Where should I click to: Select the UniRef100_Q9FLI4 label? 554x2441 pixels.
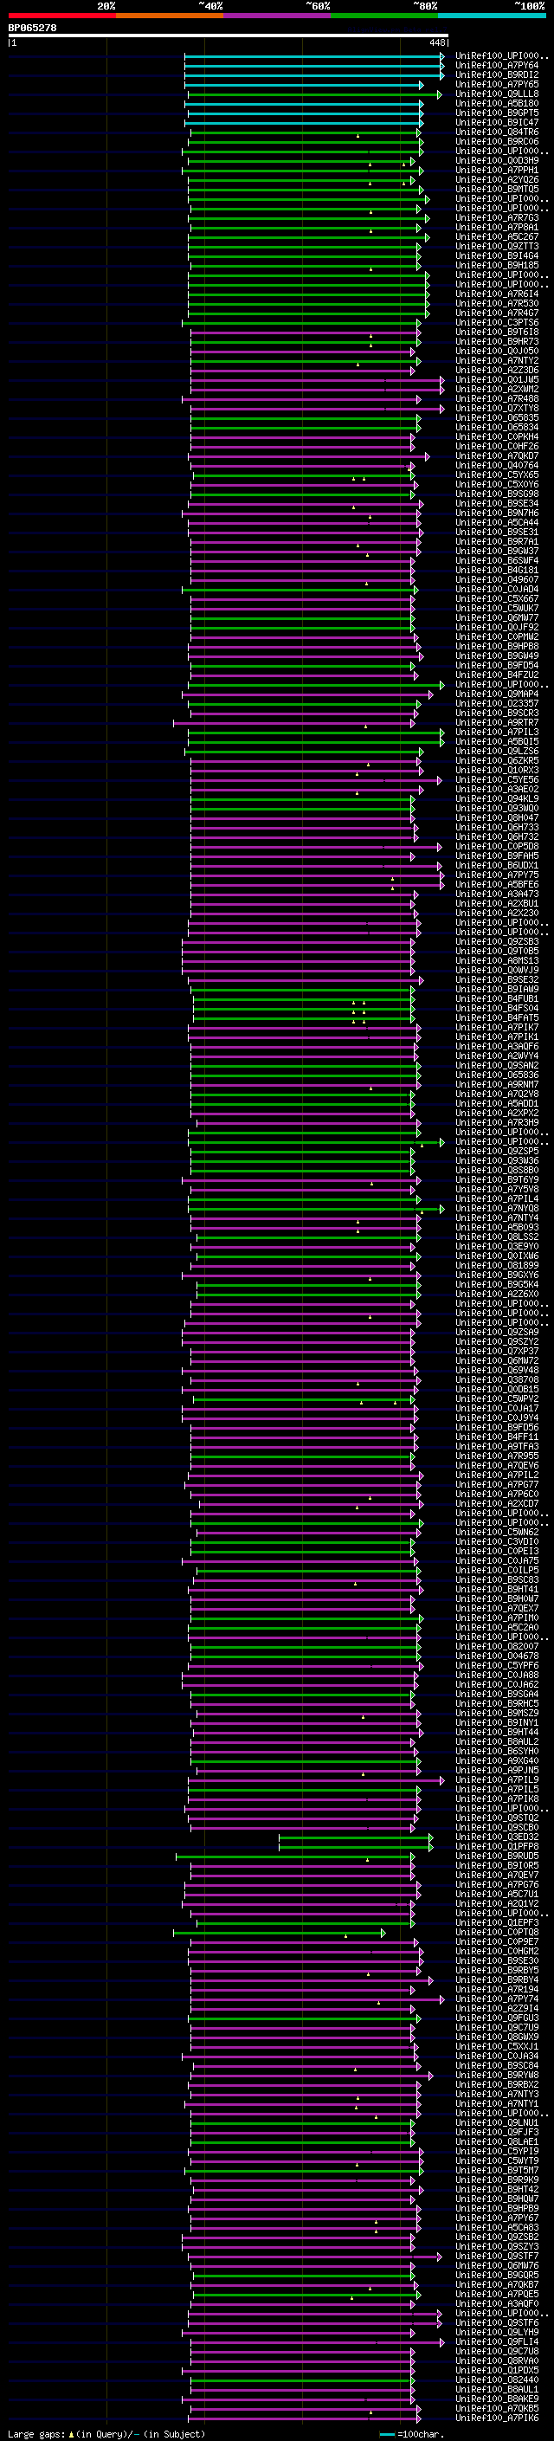(x=497, y=2341)
